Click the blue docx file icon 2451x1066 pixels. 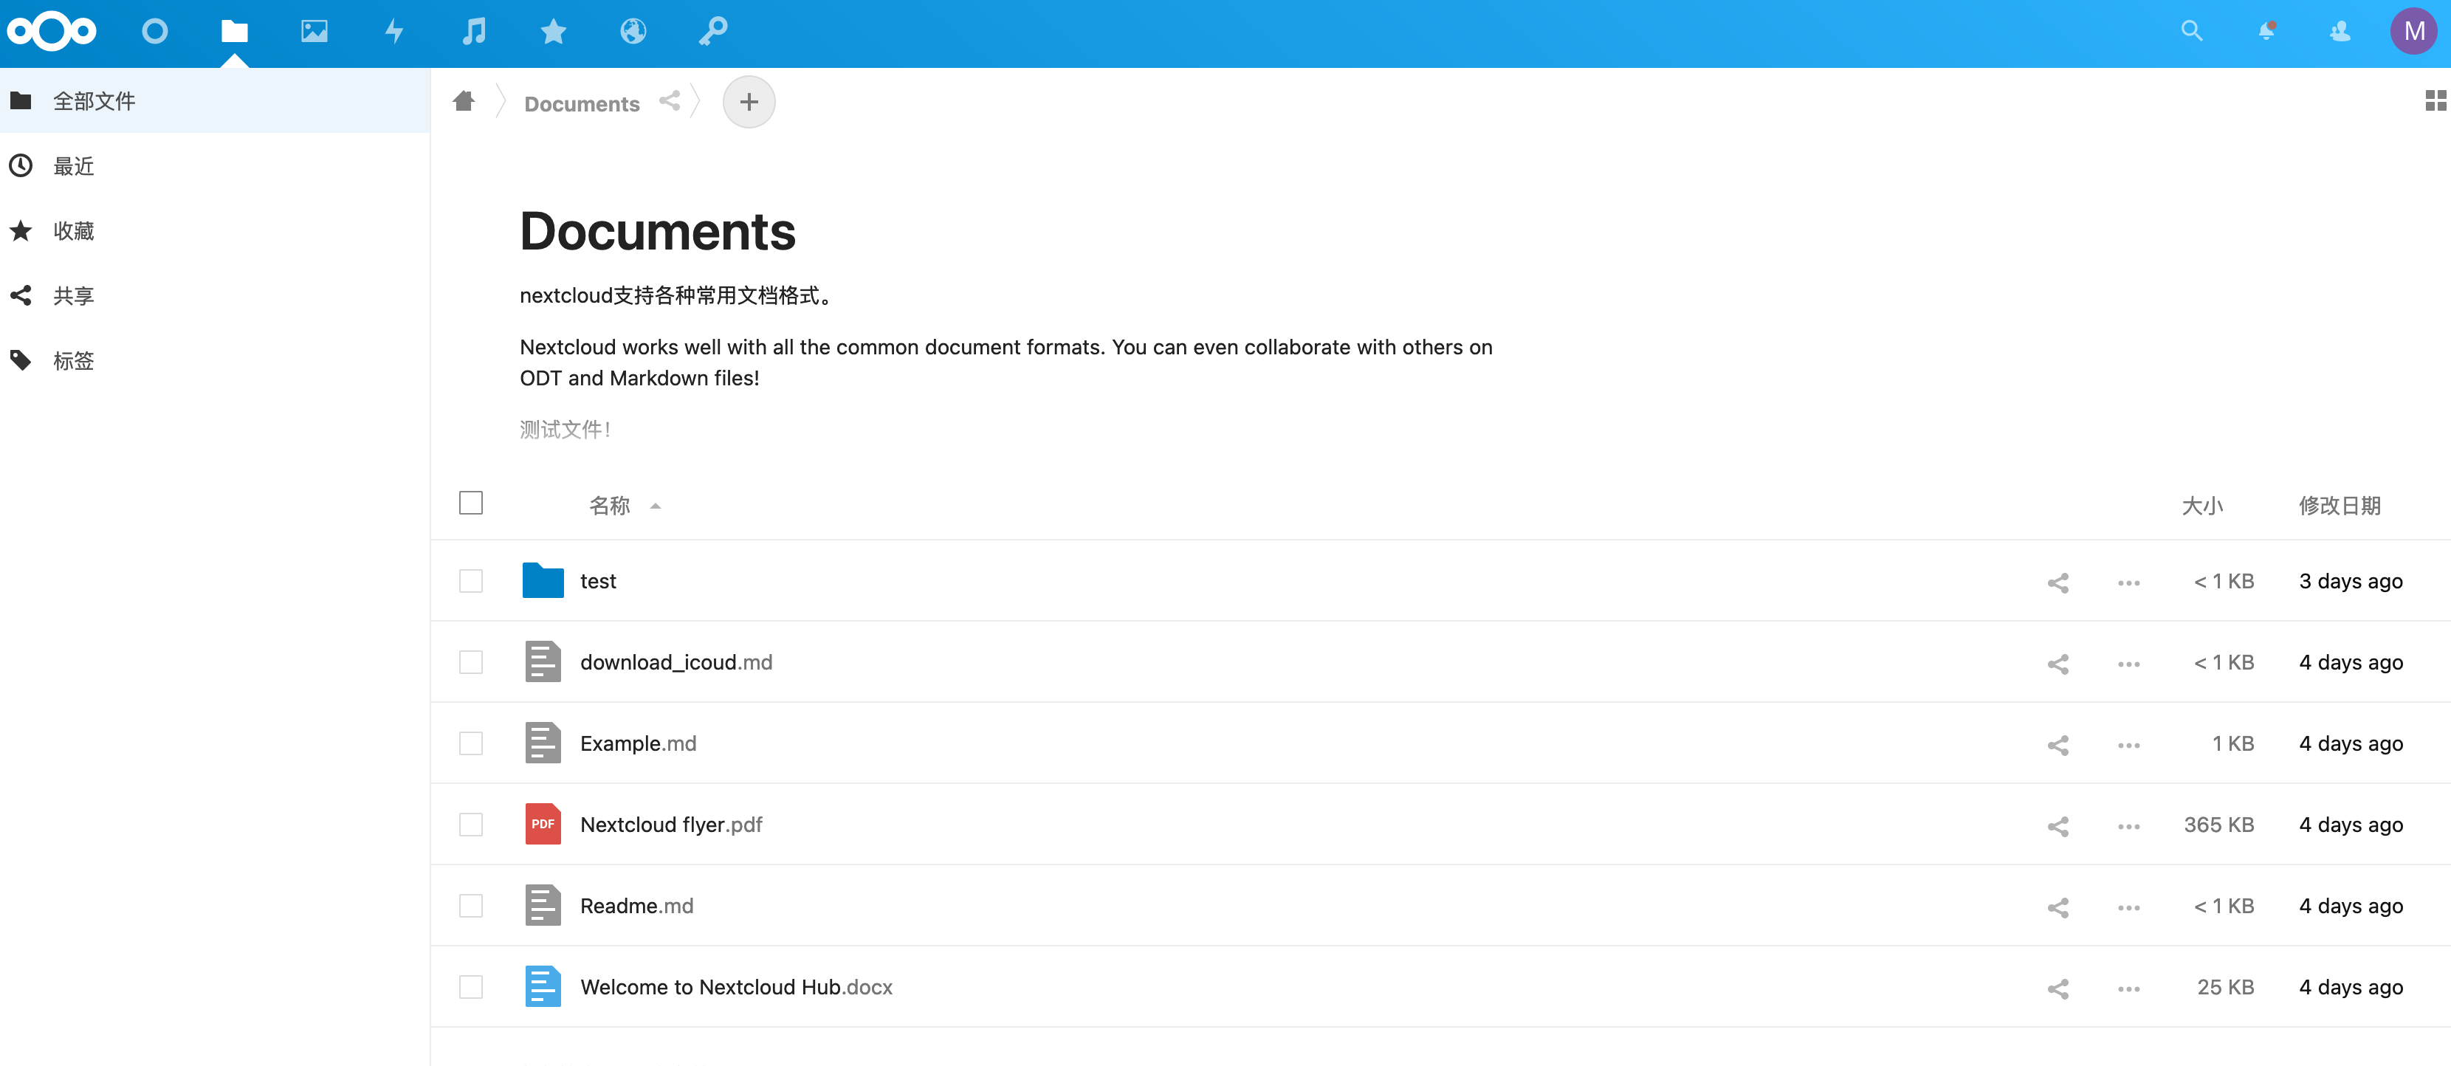click(x=543, y=986)
